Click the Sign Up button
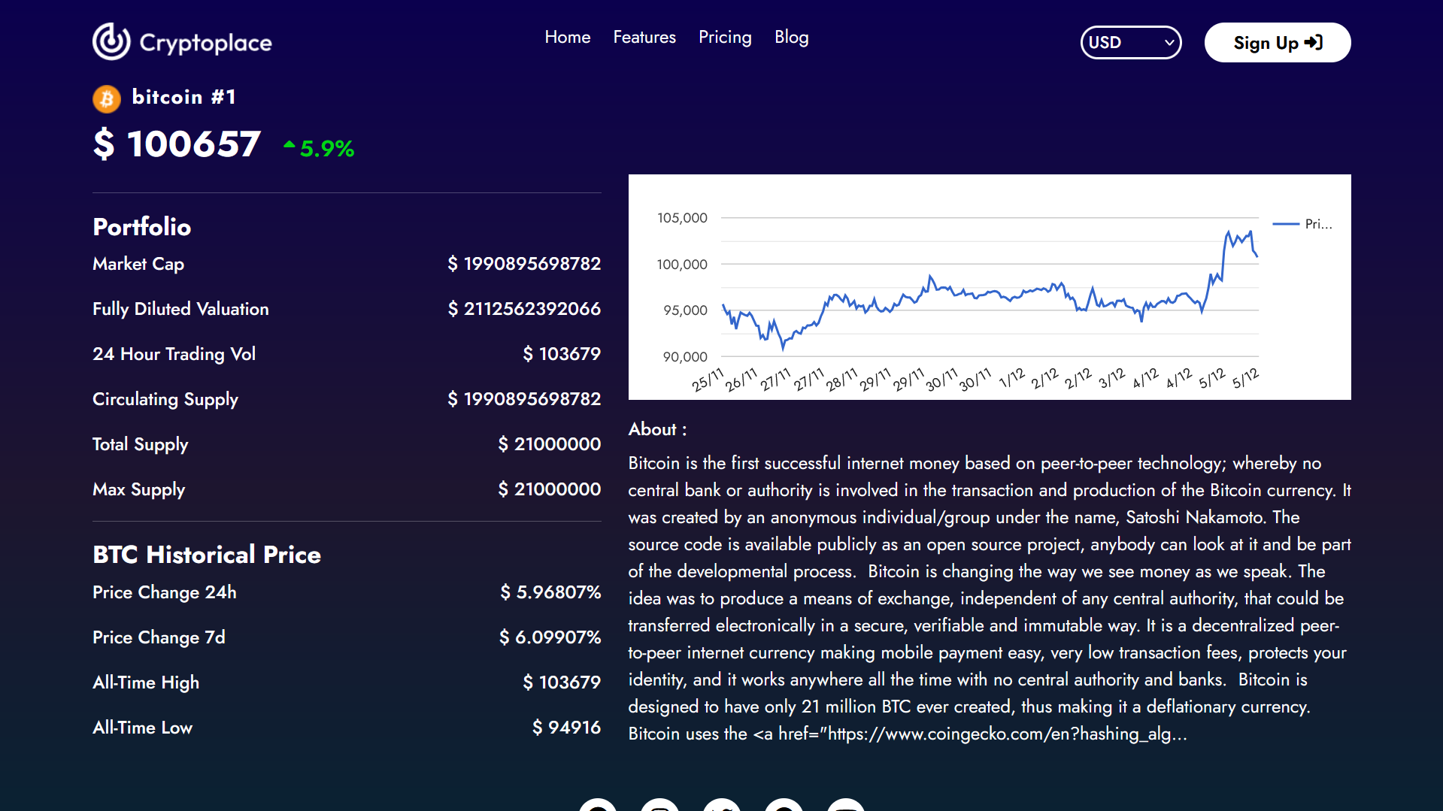Image resolution: width=1443 pixels, height=811 pixels. point(1278,43)
